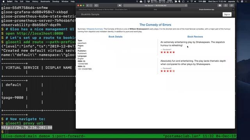Switch to the Cloud Native Computing tab
Viewport: 250px width, 140px height.
click(x=103, y=9)
